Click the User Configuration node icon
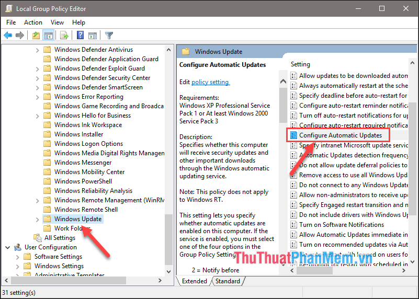The height and width of the screenshot is (299, 419). click(x=18, y=247)
